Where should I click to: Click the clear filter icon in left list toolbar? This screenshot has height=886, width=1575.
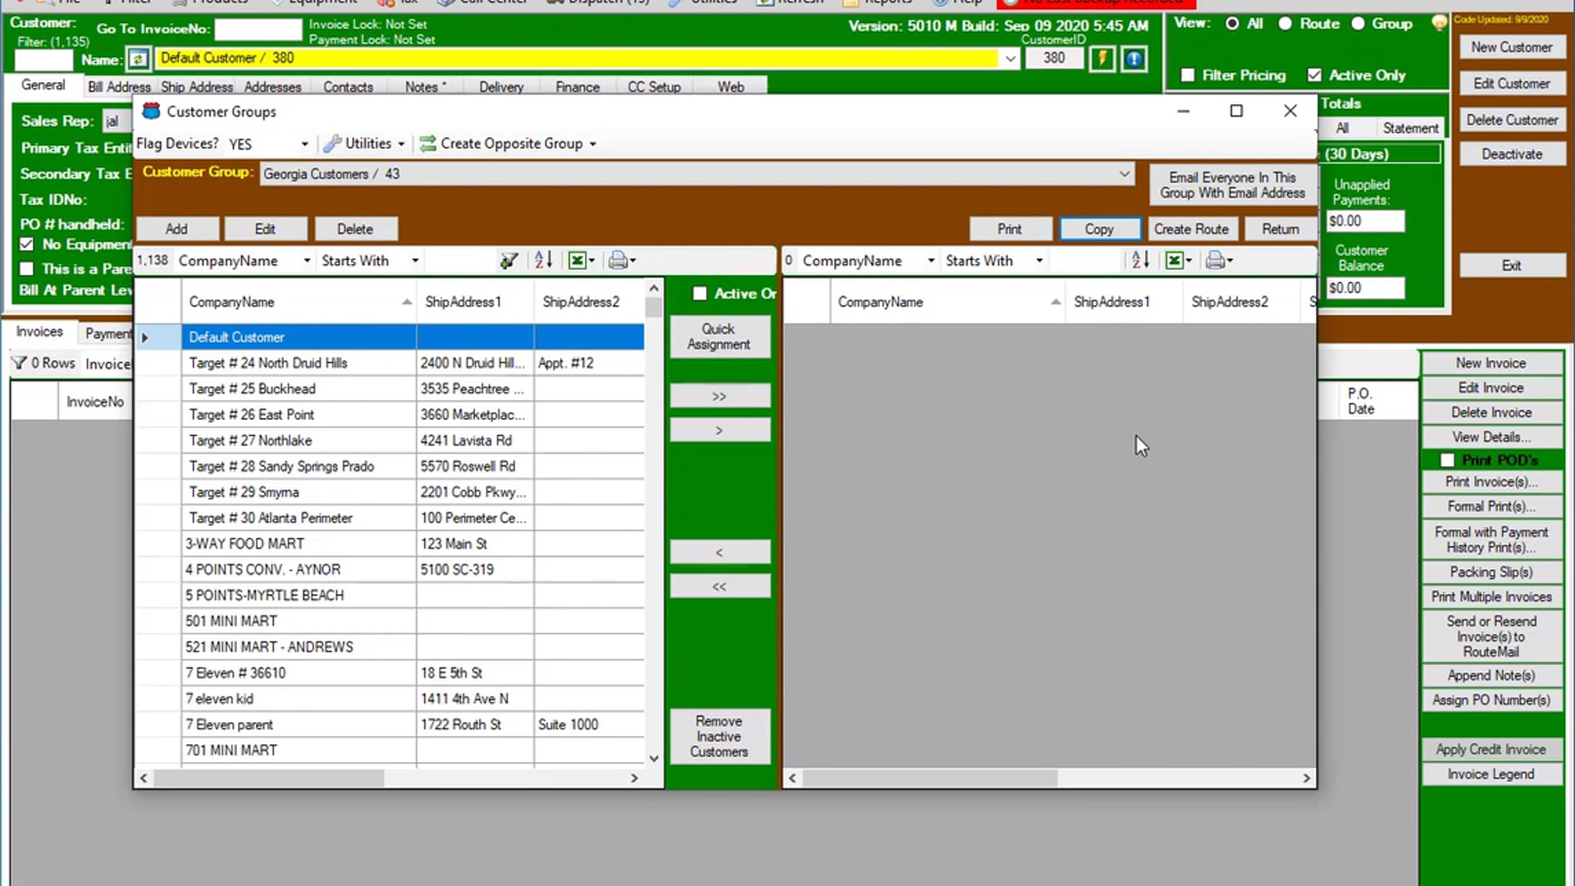pyautogui.click(x=509, y=261)
